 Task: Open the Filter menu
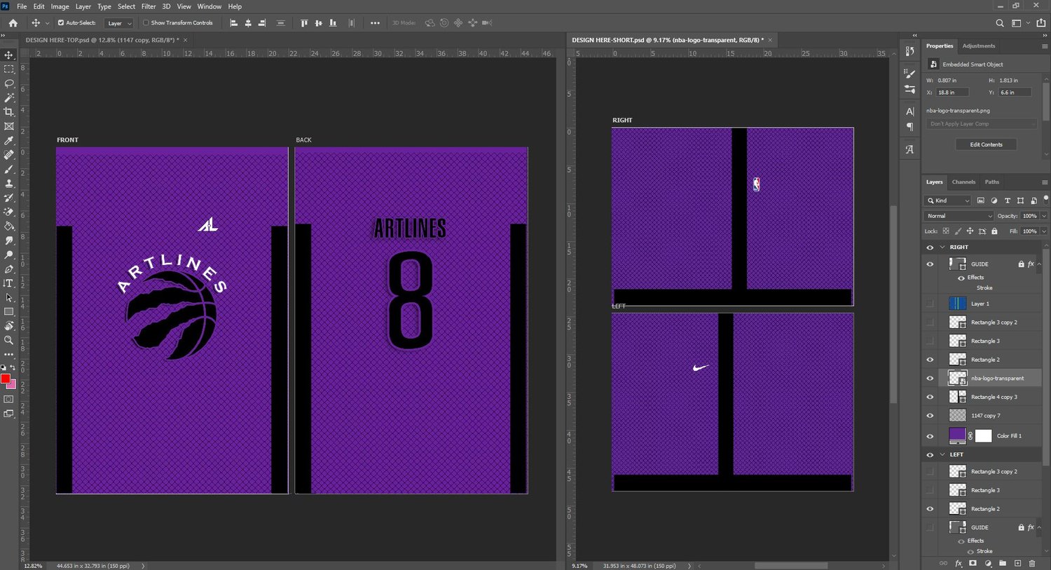(149, 6)
